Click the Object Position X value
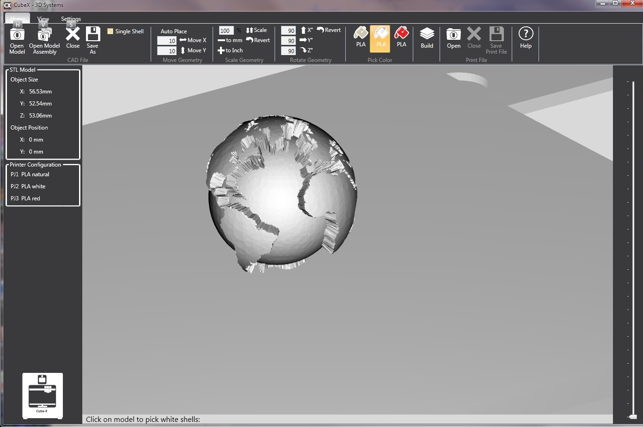The width and height of the screenshot is (643, 427). click(36, 140)
